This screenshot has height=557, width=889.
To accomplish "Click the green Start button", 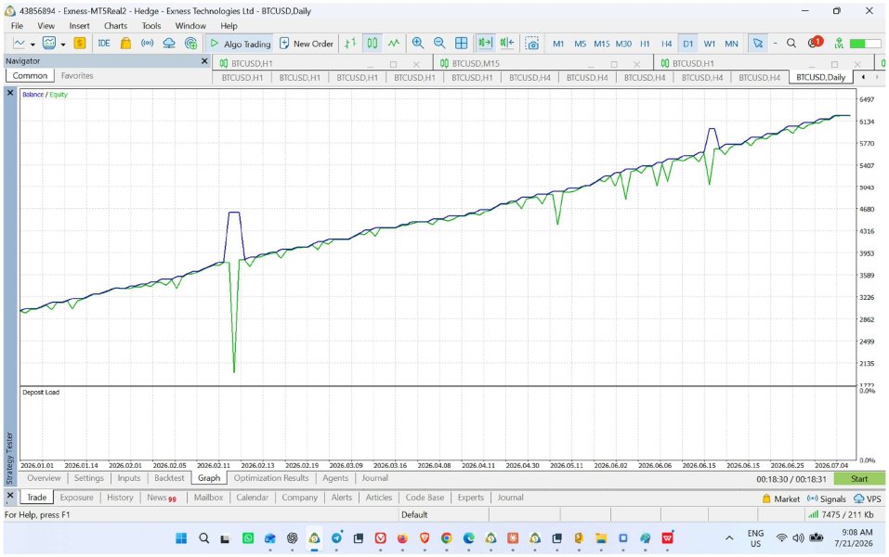I will 859,479.
